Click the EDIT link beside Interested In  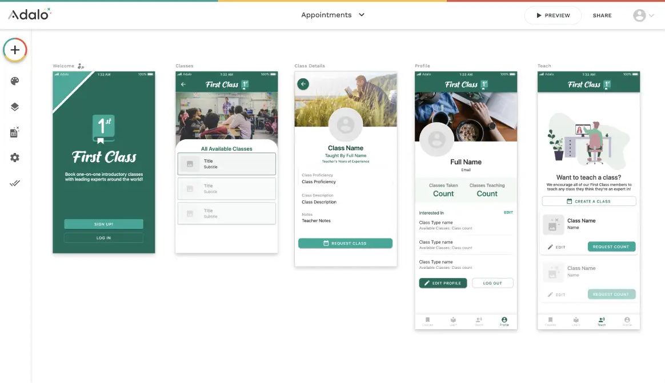point(508,213)
